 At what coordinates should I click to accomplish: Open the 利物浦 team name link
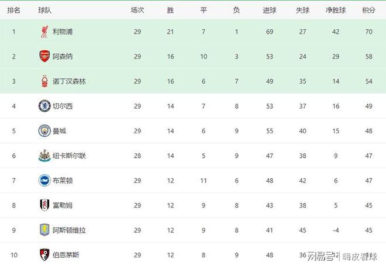63,32
